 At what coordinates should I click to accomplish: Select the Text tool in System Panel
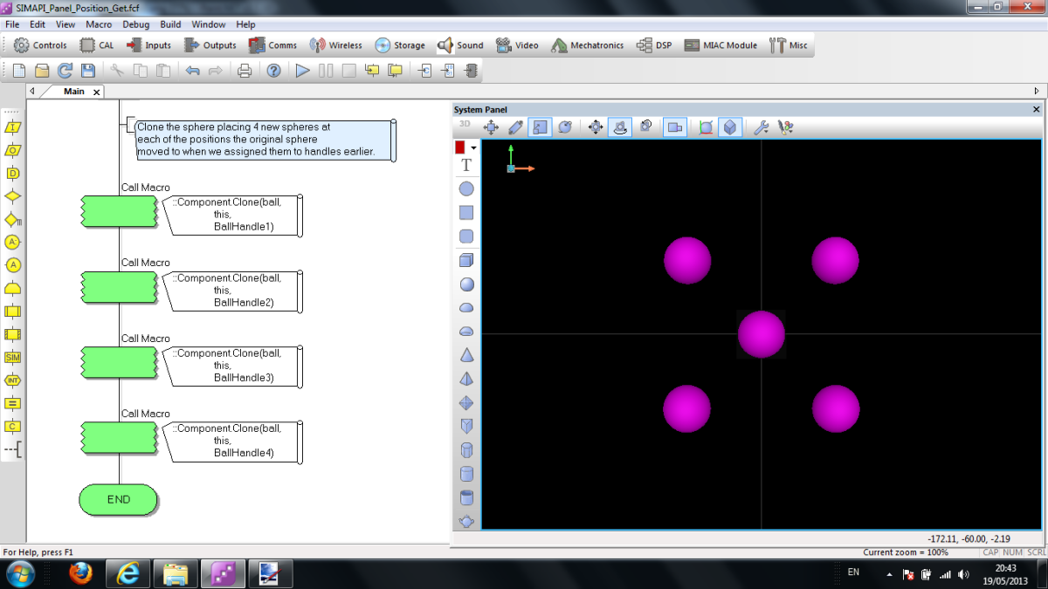466,166
